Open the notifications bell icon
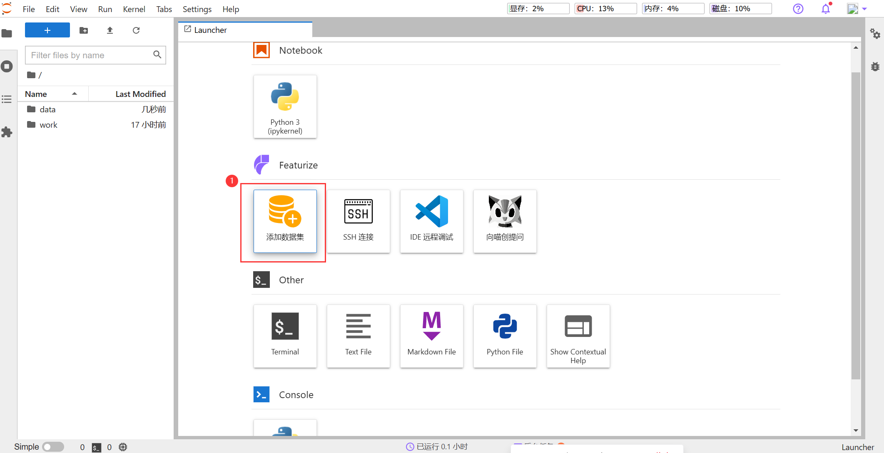 tap(825, 9)
